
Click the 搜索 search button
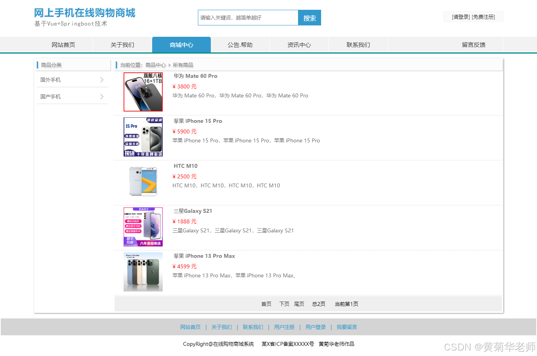tap(309, 18)
